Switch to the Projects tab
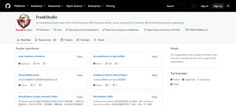This screenshot has height=107, width=236. point(67,40)
